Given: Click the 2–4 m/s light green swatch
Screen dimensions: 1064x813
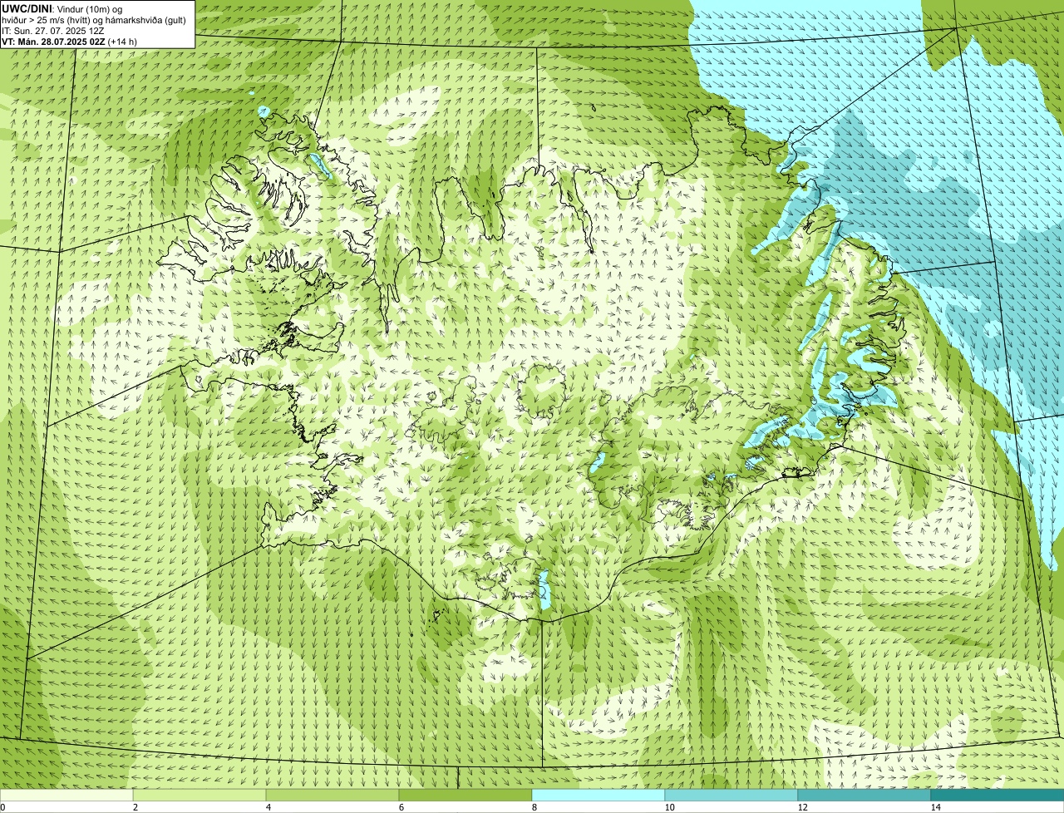Looking at the screenshot, I should pos(199,795).
